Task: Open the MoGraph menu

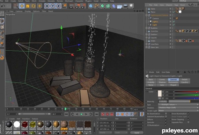Action: click(x=69, y=1)
